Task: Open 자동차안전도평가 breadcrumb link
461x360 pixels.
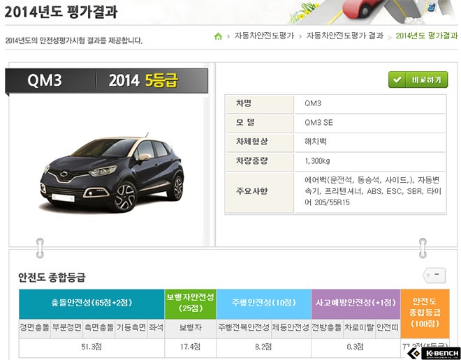Action: click(264, 36)
